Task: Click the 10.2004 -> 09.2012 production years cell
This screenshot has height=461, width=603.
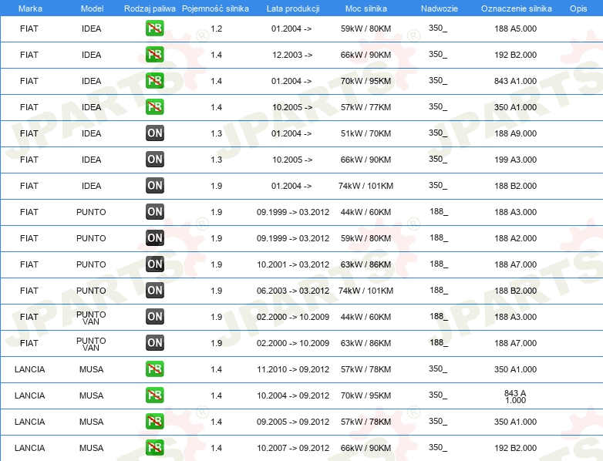Action: tap(293, 395)
